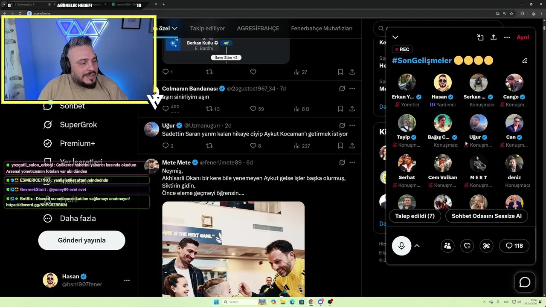Click Sohbet Odasını Sessize Al button
This screenshot has height=307, width=546.
click(487, 216)
